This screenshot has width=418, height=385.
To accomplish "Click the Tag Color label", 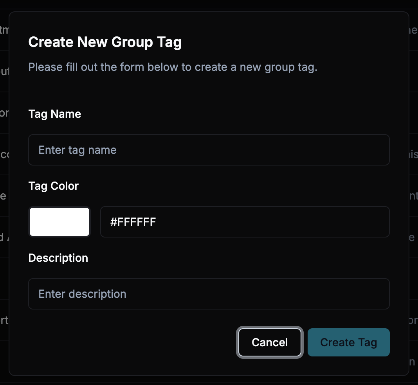I will [x=53, y=186].
